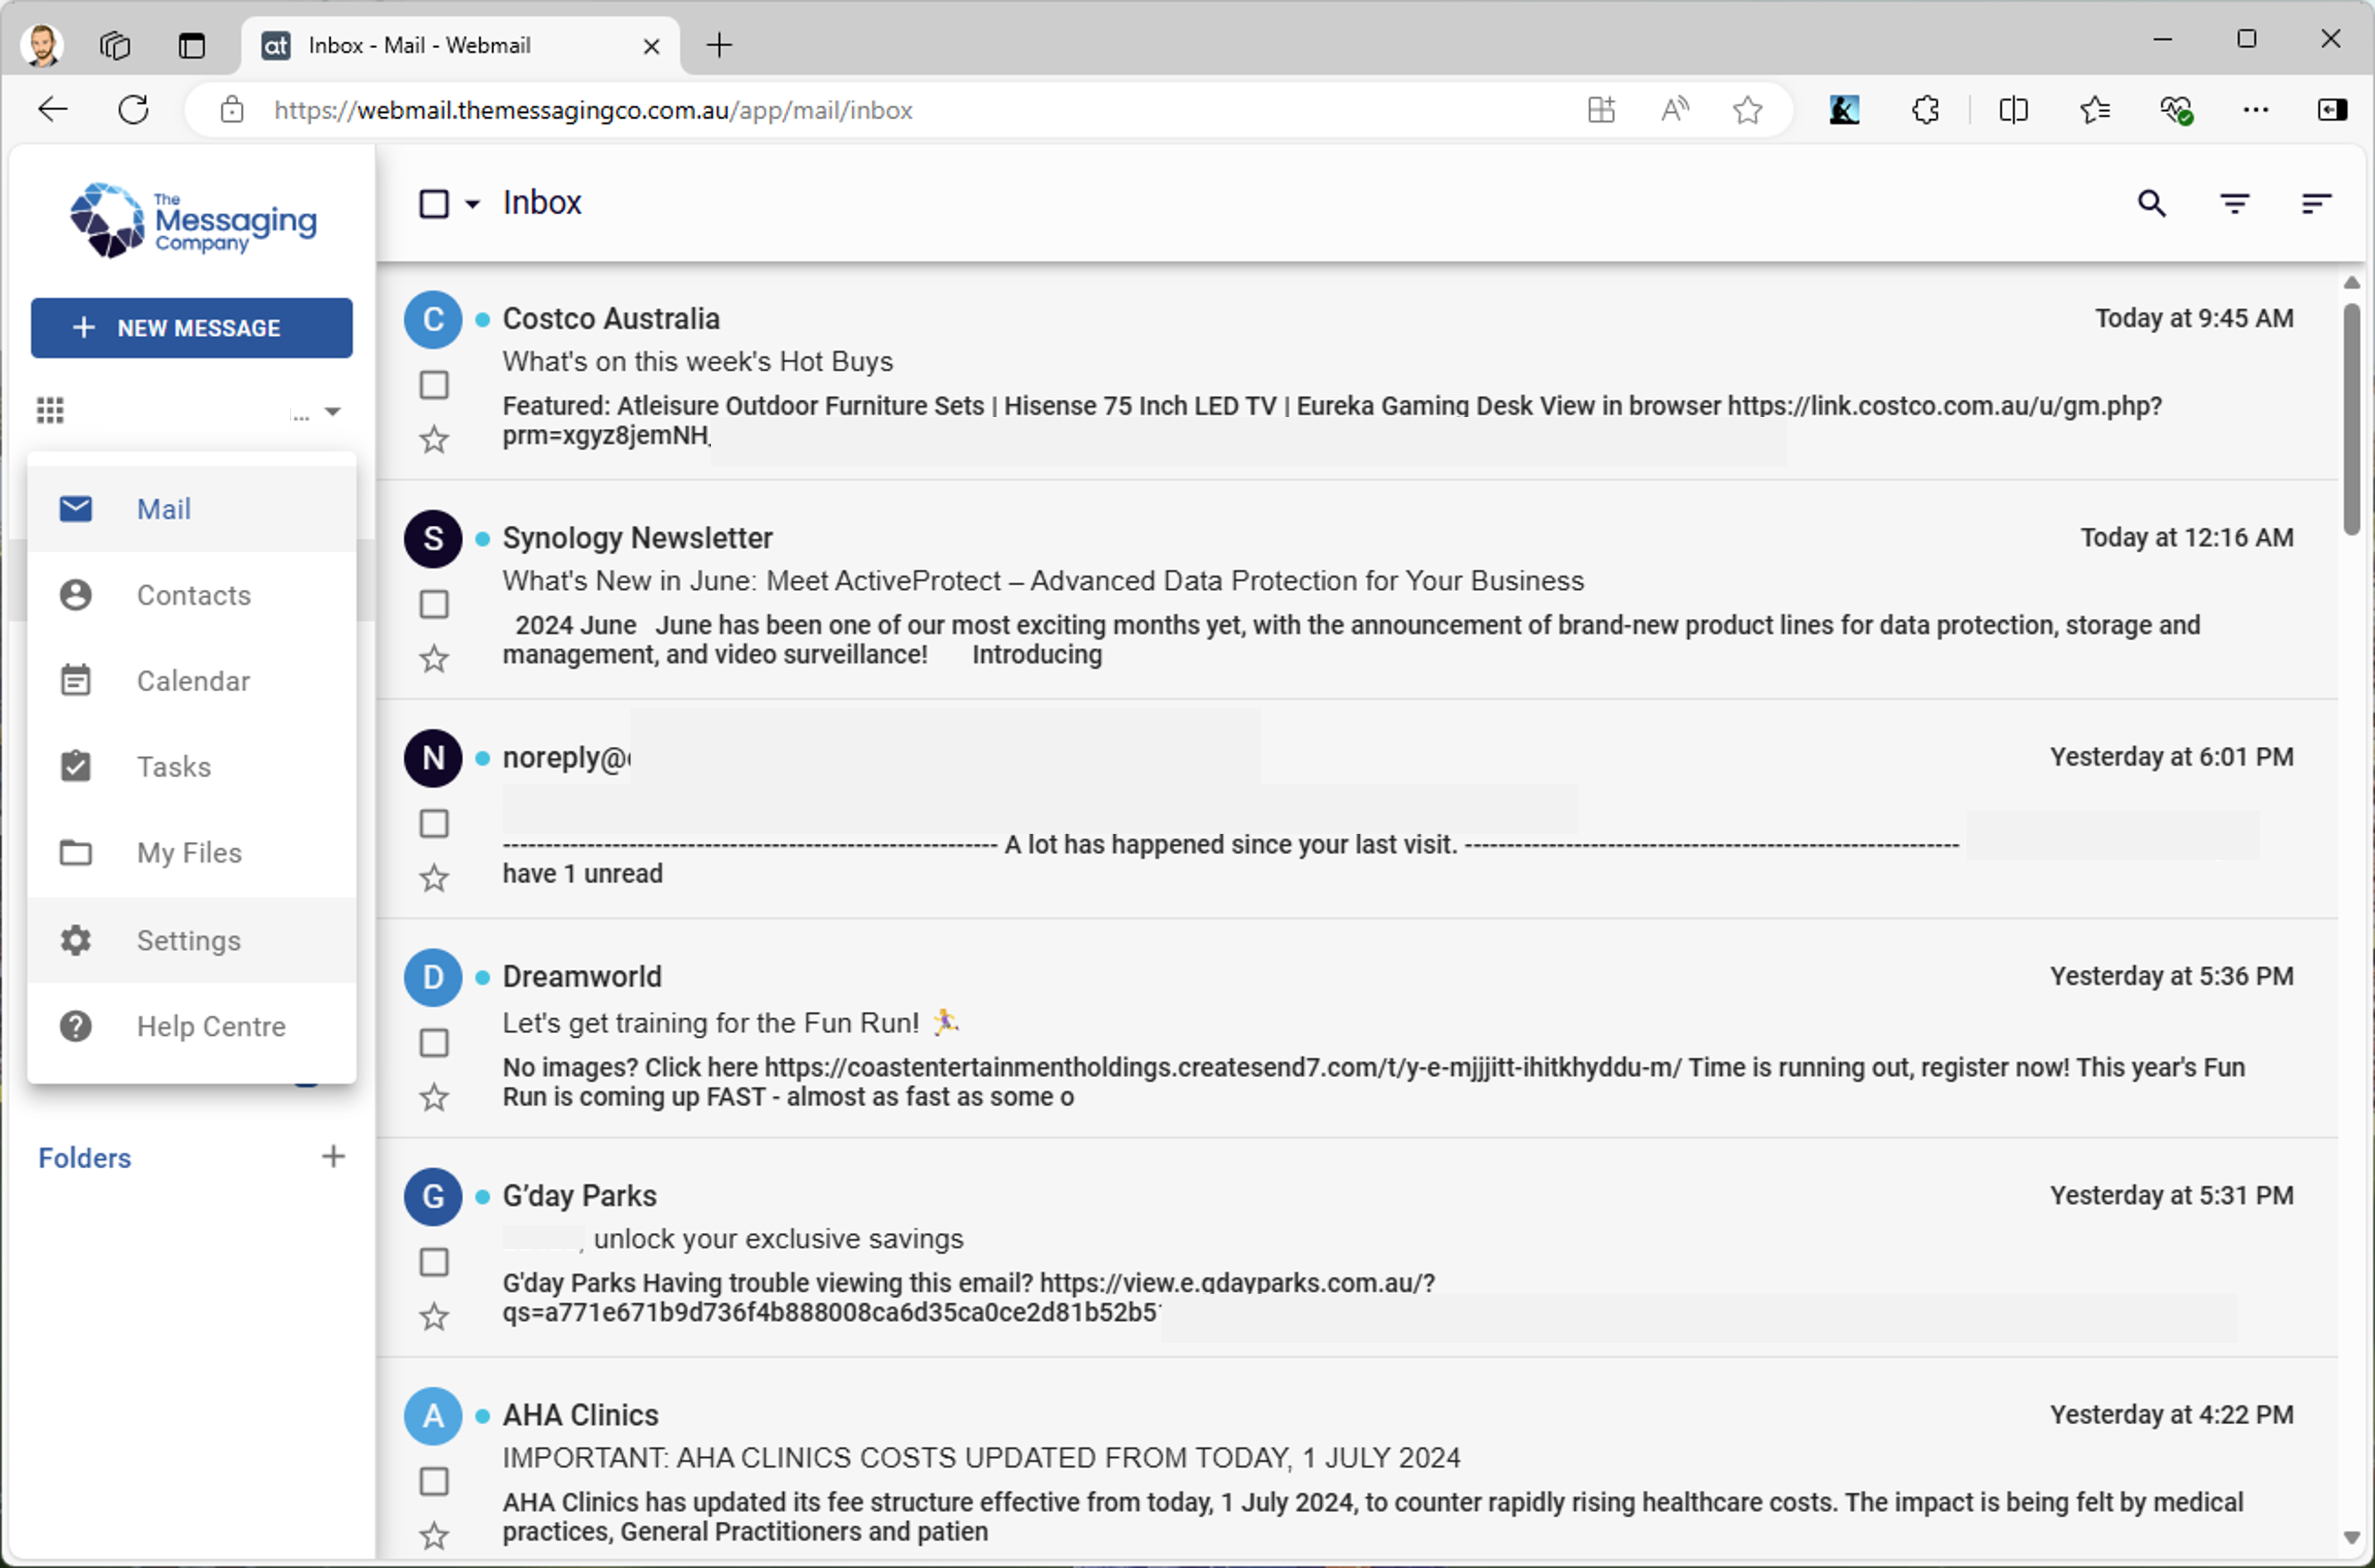
Task: Click the sort order icon above the message list
Action: click(2316, 203)
